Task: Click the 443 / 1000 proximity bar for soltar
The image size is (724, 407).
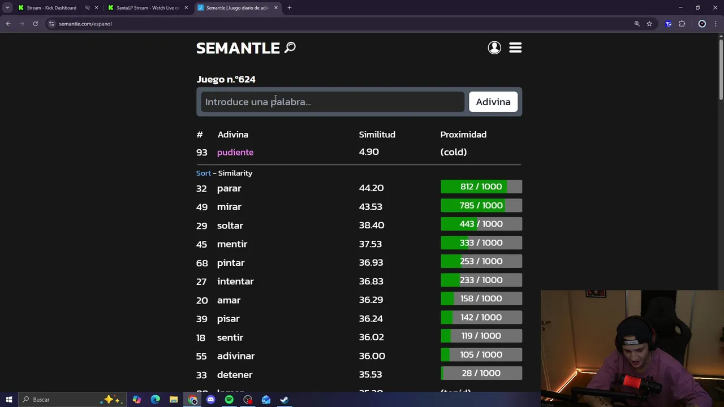Action: point(481,224)
